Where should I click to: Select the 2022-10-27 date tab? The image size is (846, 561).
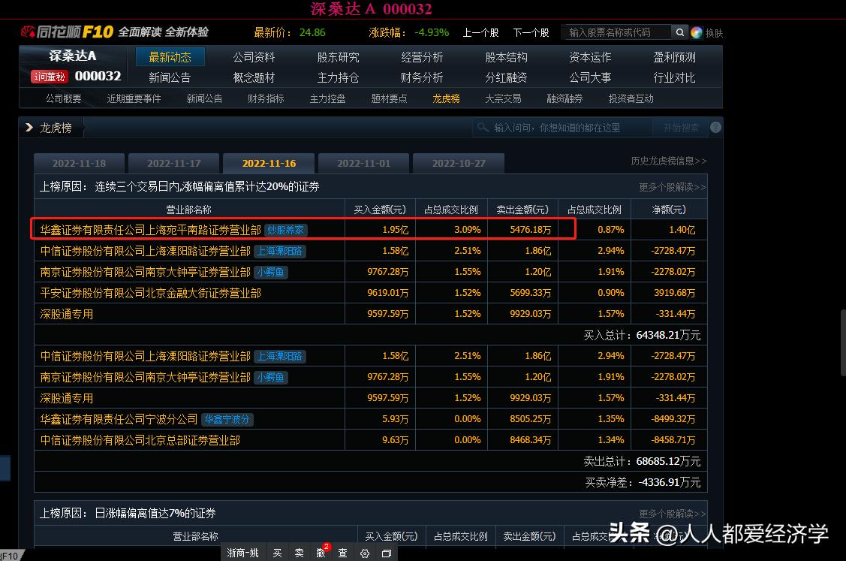[459, 163]
